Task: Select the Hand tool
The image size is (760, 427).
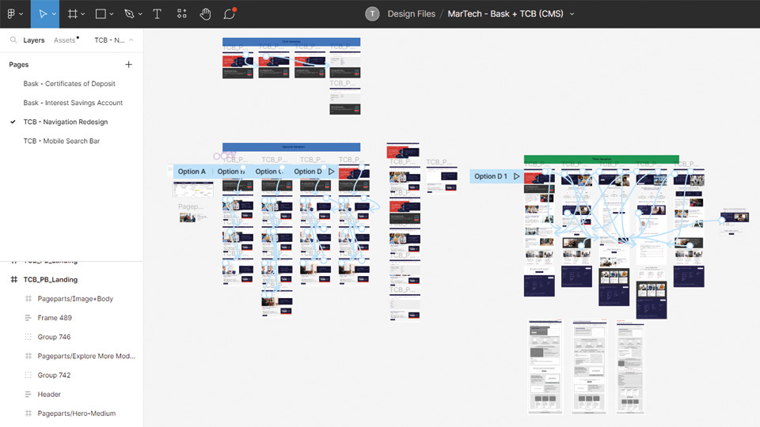Action: click(205, 14)
